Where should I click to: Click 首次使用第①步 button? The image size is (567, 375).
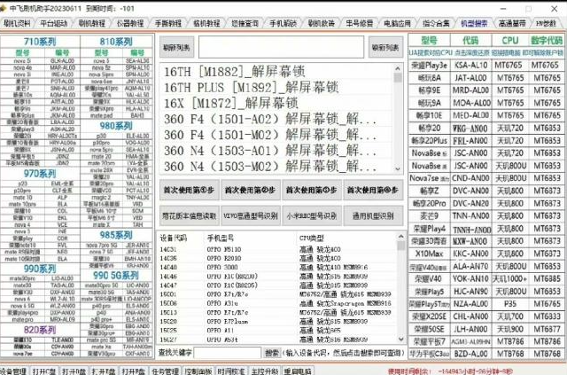(190, 190)
